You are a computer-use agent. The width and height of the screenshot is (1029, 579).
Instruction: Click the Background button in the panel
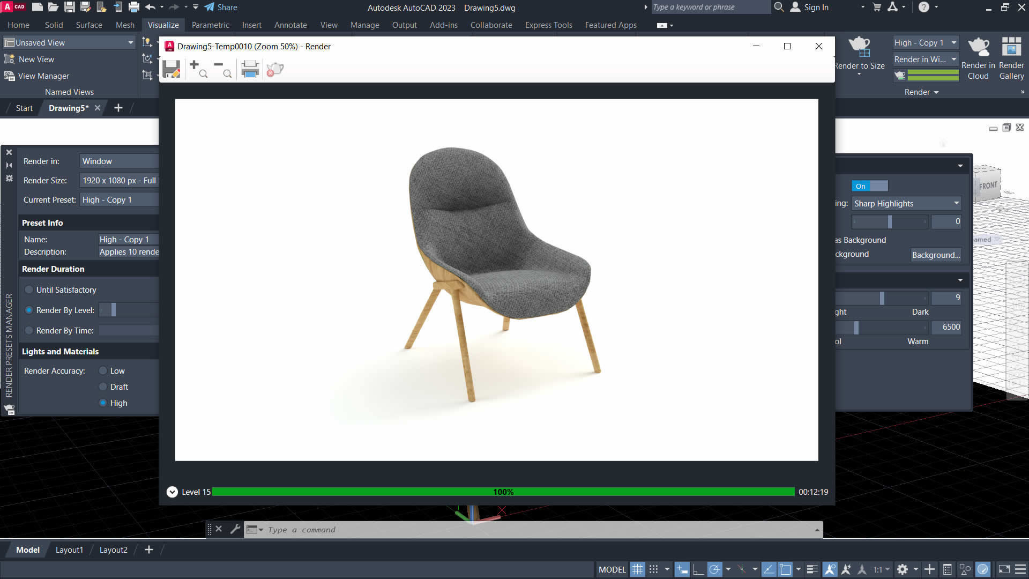tap(936, 255)
